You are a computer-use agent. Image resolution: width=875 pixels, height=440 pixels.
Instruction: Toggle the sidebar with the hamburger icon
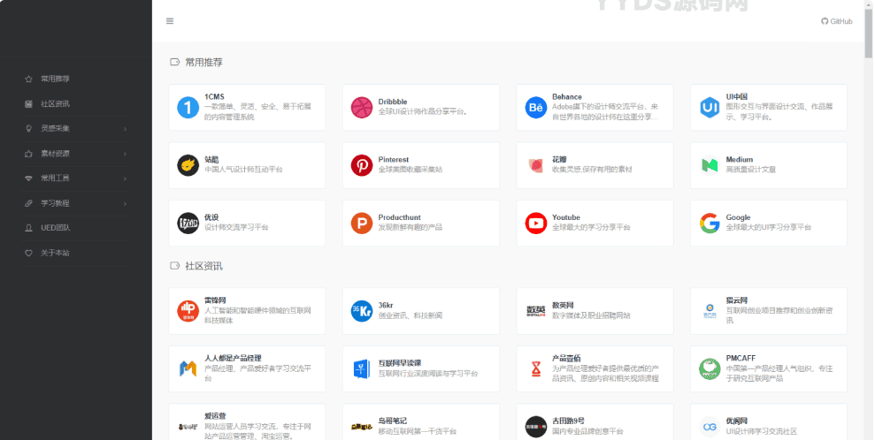170,21
